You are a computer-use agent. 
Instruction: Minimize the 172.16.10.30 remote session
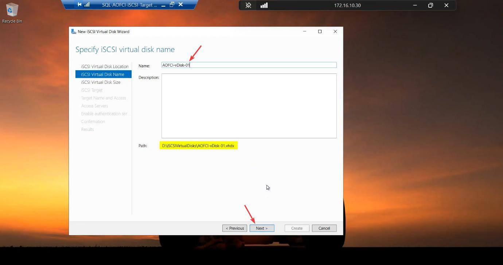click(x=415, y=5)
